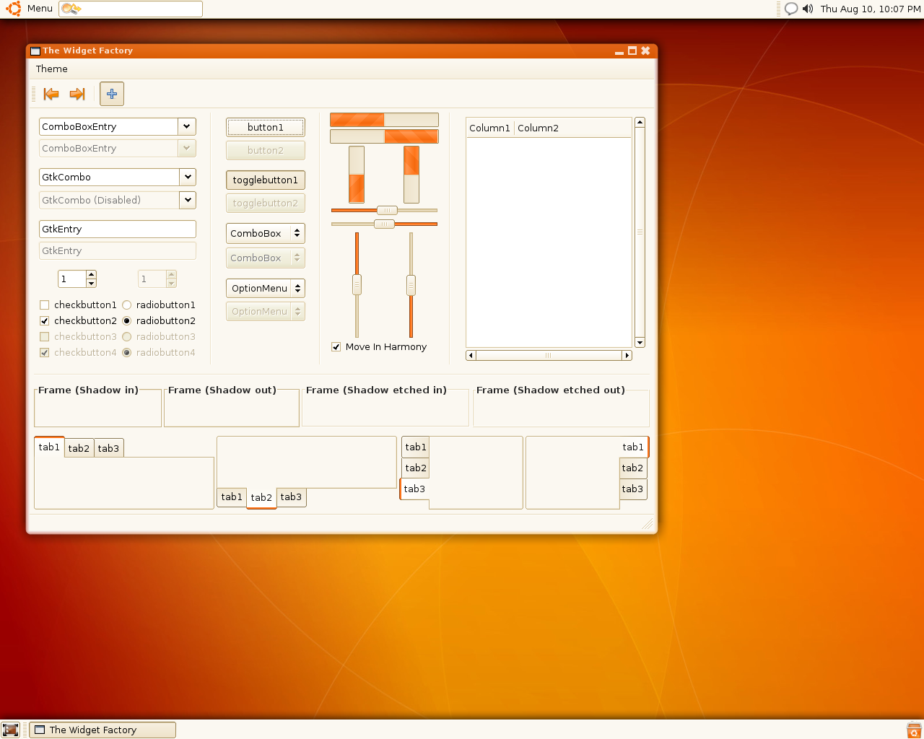Click the chat bubble tray icon
Screen dimensions: 924x739
[791, 9]
